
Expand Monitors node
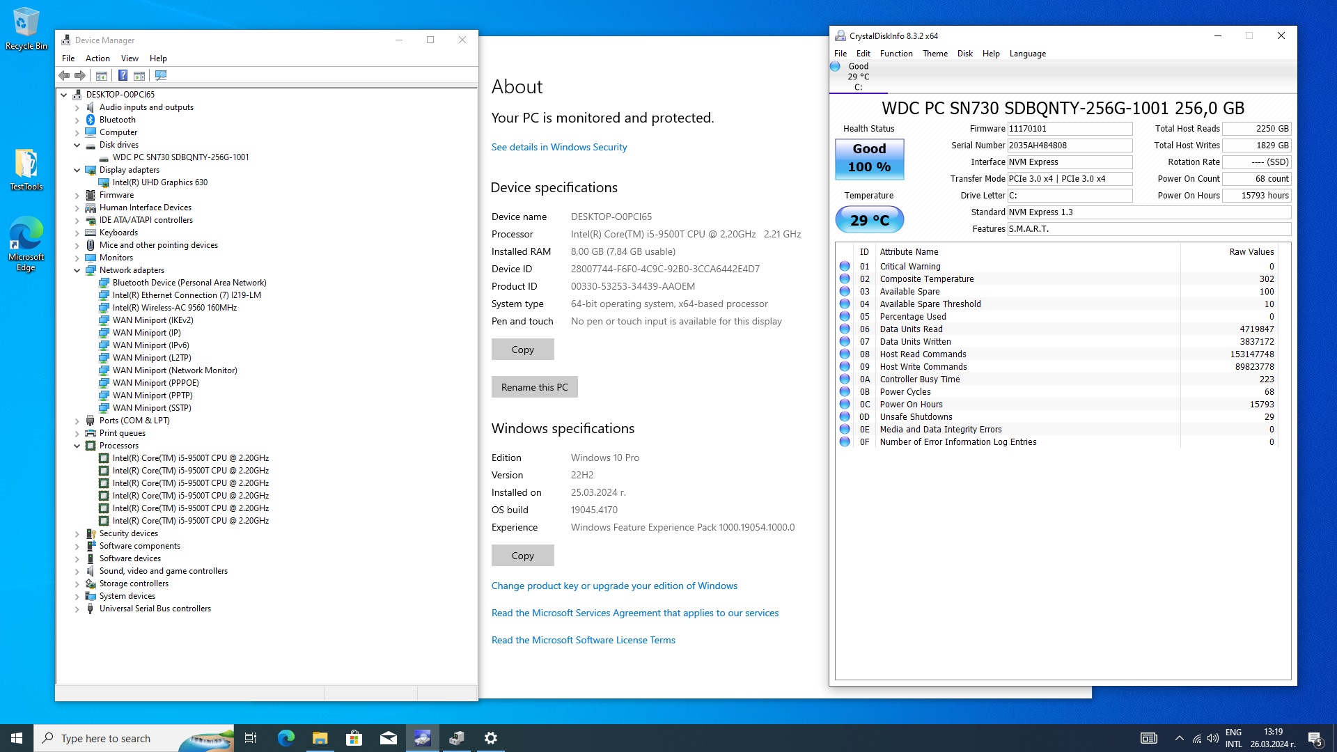pyautogui.click(x=77, y=258)
